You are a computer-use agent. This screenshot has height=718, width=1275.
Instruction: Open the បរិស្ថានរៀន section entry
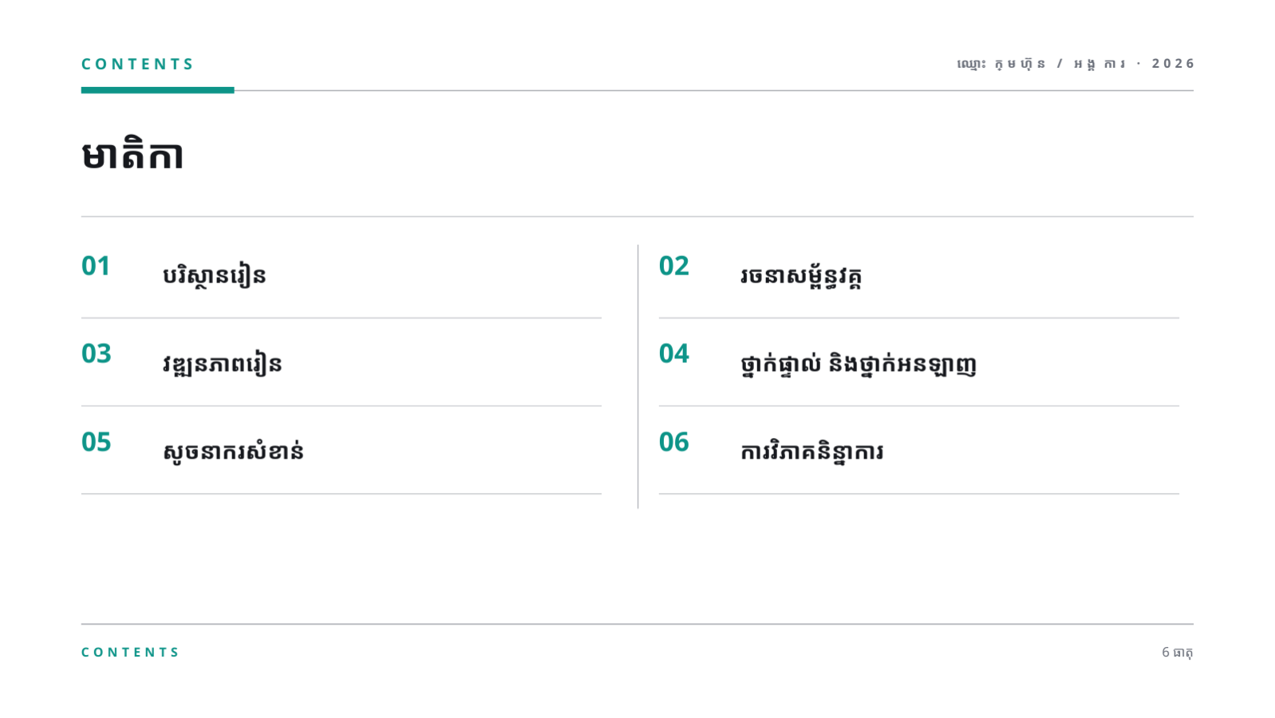pos(215,275)
